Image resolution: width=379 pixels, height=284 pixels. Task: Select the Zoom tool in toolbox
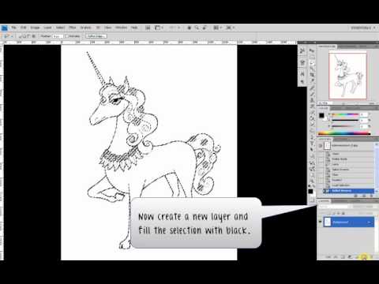coord(312,181)
